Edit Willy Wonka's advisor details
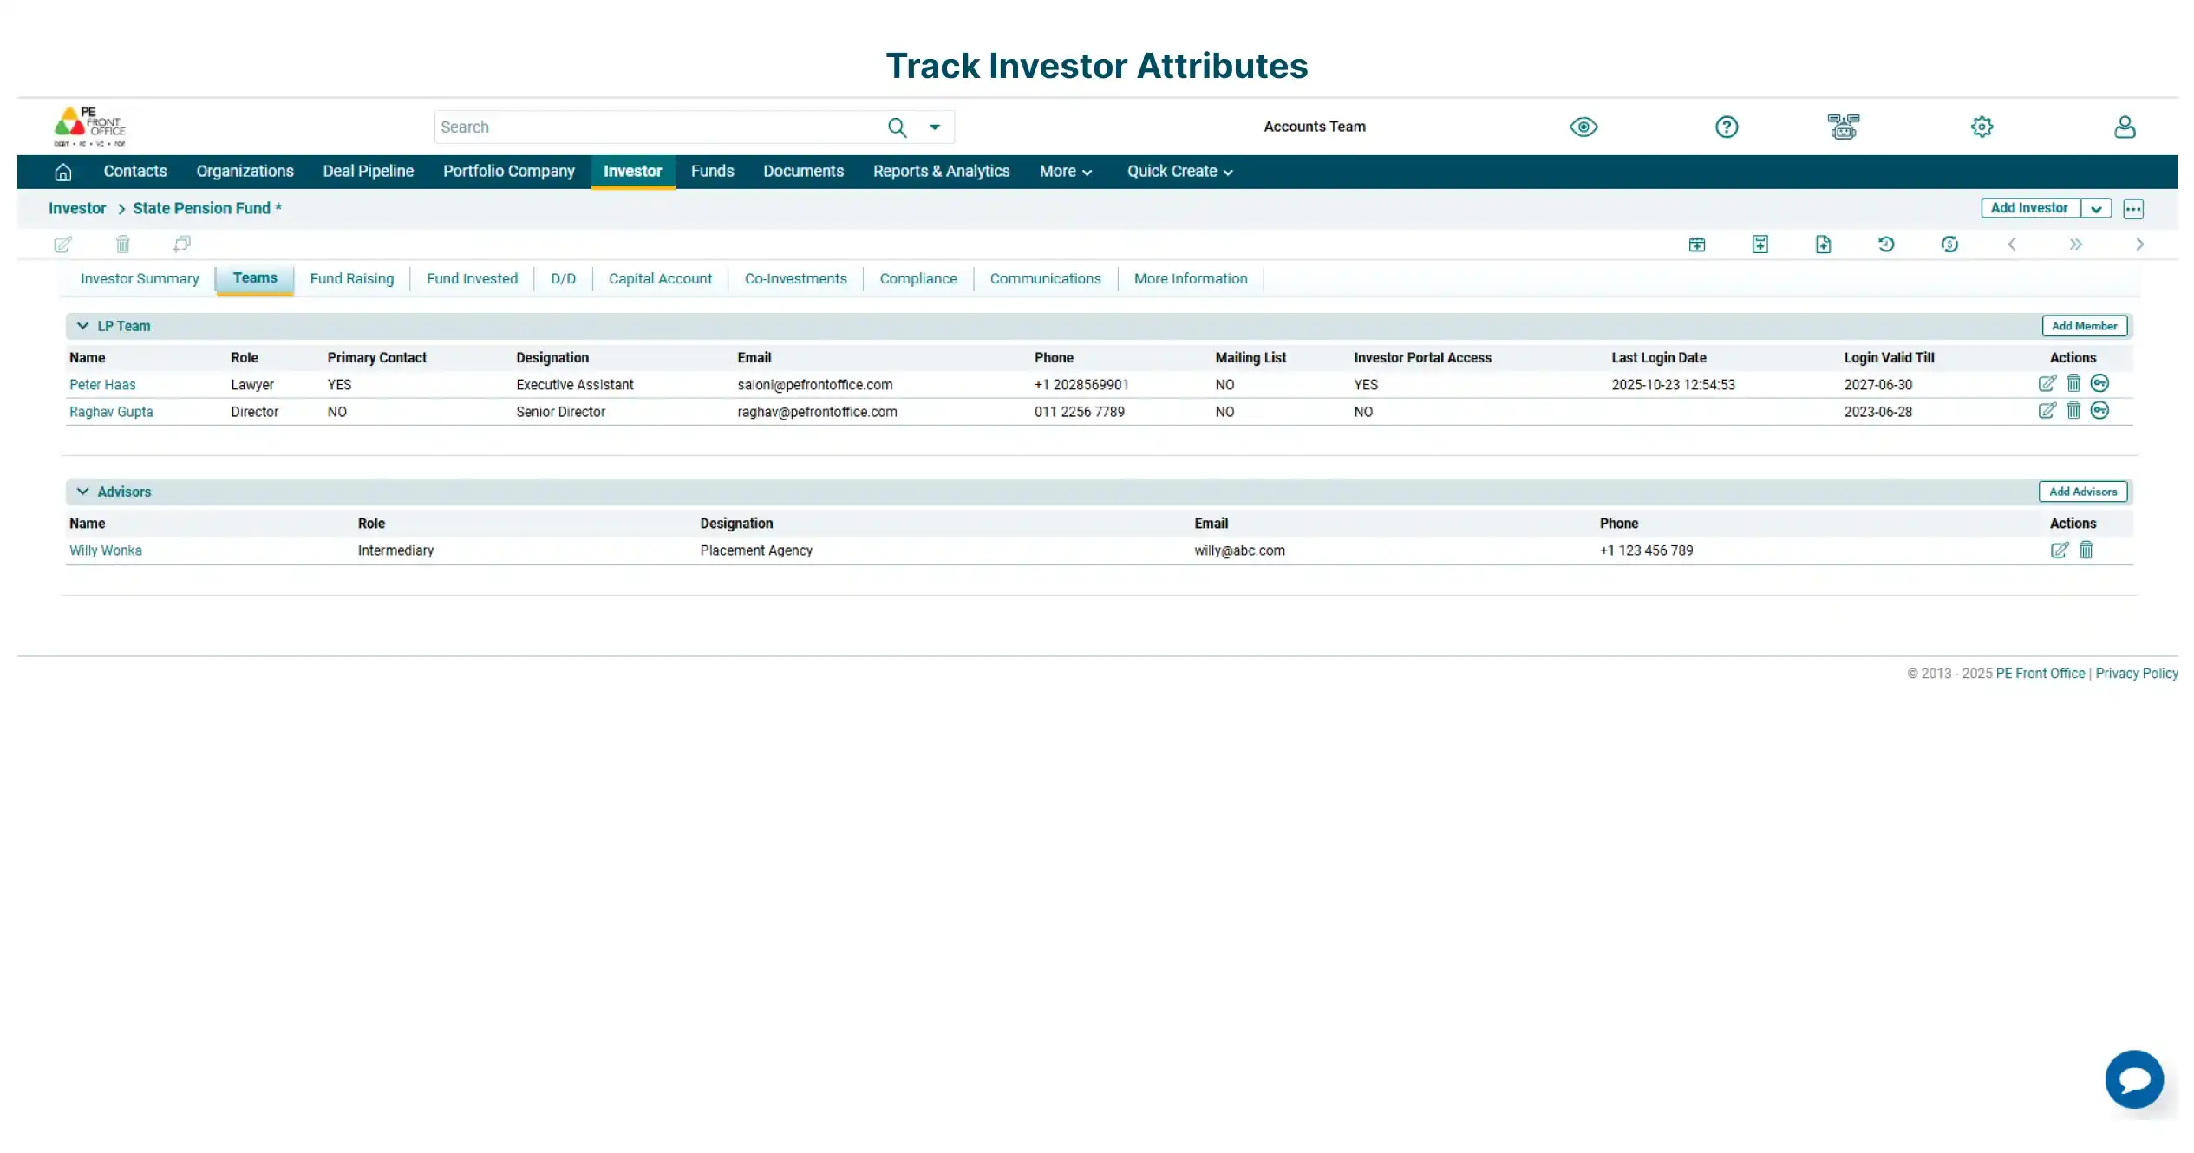Viewport: 2194px width, 1153px height. tap(2060, 550)
